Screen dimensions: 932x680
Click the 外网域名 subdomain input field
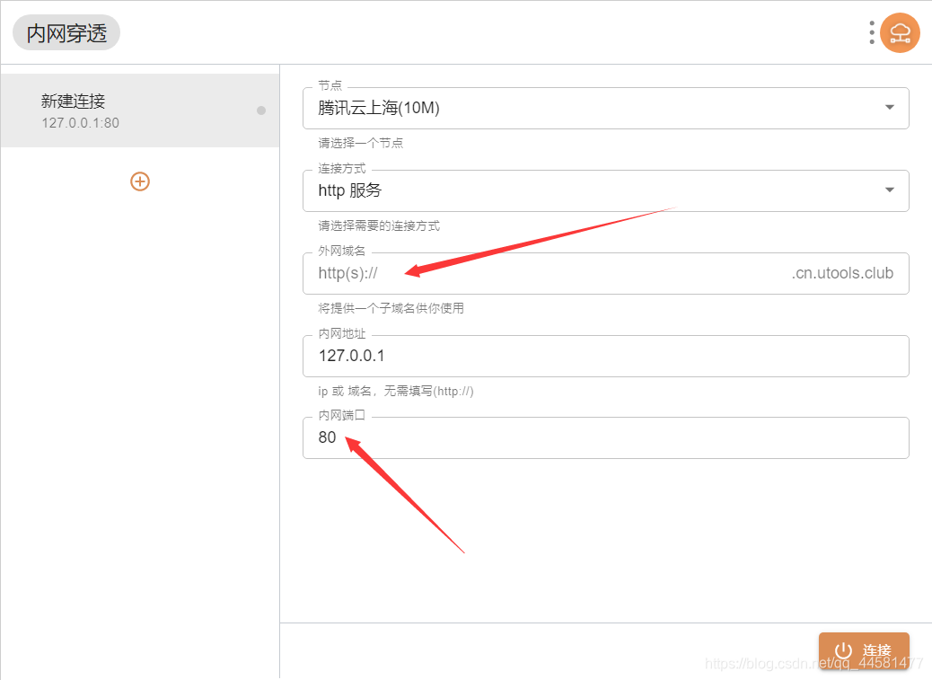point(584,273)
